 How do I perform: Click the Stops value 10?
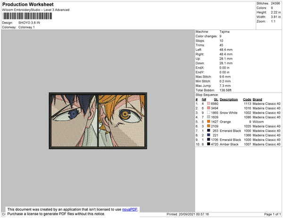(x=221, y=40)
